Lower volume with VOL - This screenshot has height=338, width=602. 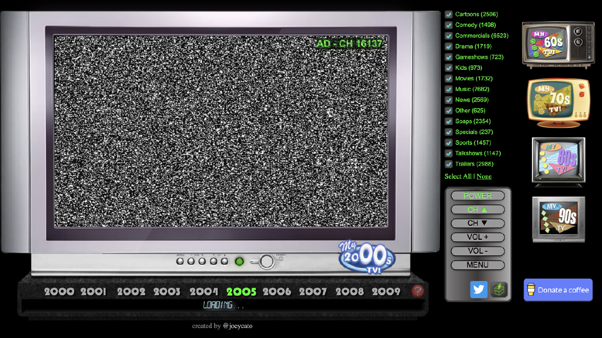tap(477, 251)
